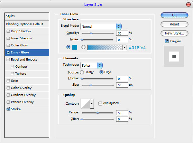
Task: Click the Contour curve thumbnail
Action: [85, 103]
